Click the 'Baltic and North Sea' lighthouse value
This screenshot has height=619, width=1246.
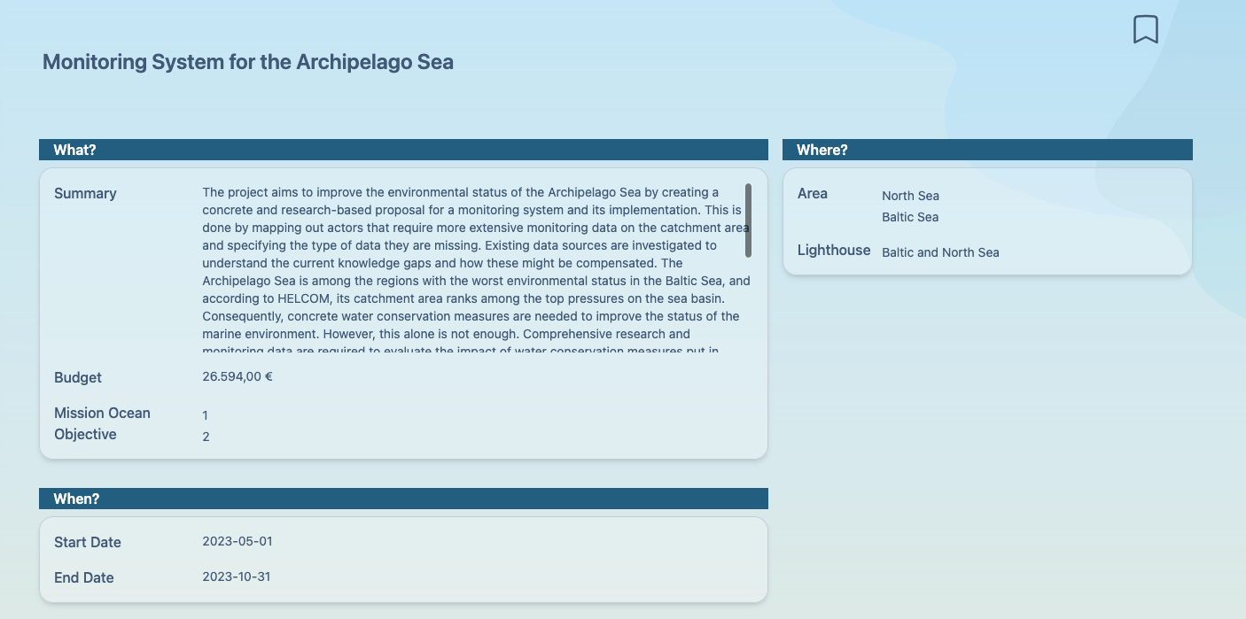click(940, 252)
